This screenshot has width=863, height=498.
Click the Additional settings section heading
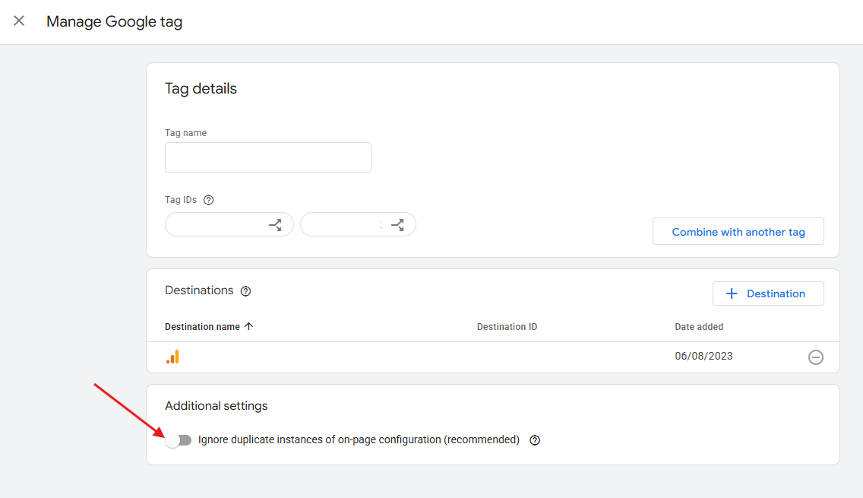217,406
